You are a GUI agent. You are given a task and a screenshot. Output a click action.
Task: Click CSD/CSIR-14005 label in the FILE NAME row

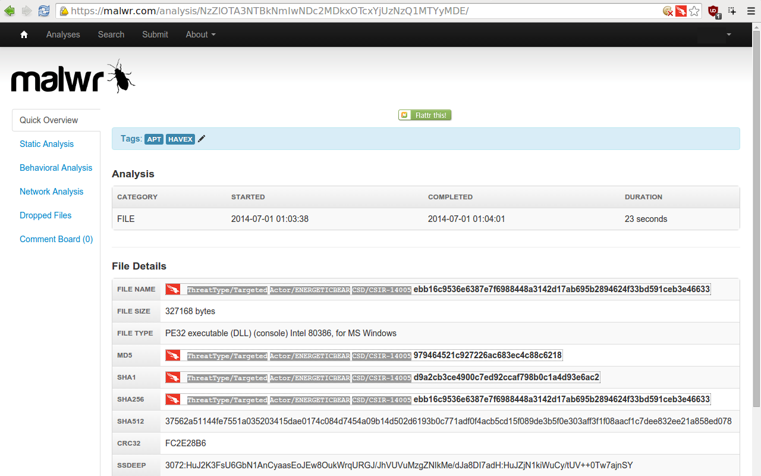pos(381,290)
